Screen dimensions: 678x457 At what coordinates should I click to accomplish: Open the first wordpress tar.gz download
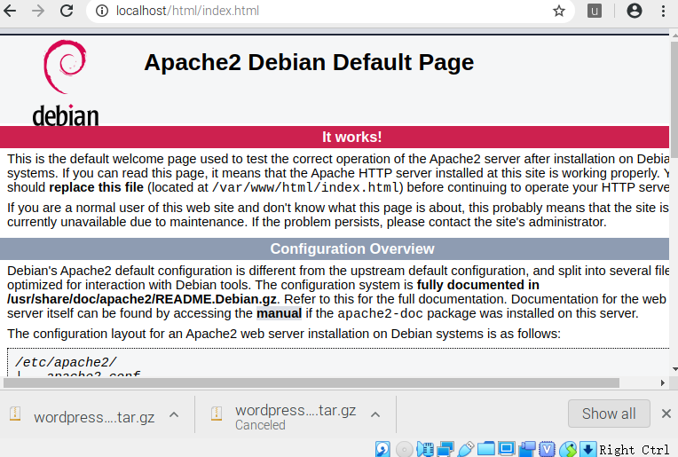click(x=93, y=417)
